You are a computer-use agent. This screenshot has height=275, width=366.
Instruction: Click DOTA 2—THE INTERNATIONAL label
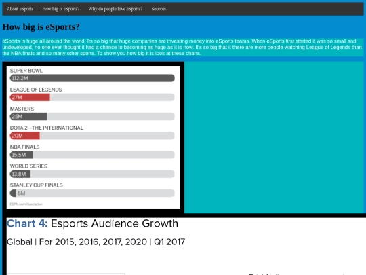click(47, 128)
